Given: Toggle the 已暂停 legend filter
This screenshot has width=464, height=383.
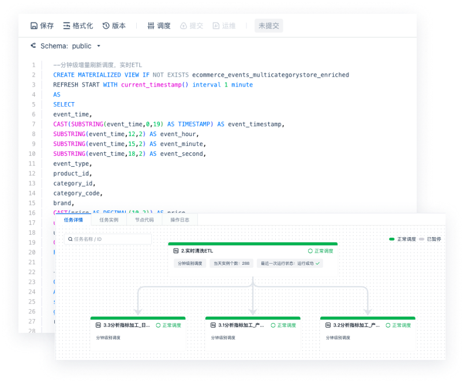Looking at the screenshot, I should [430, 239].
